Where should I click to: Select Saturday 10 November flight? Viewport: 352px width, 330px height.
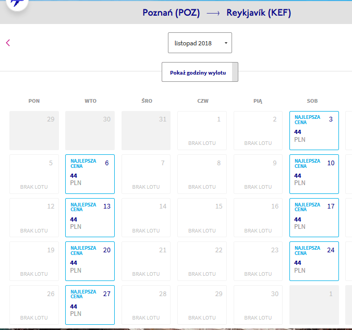pyautogui.click(x=314, y=174)
